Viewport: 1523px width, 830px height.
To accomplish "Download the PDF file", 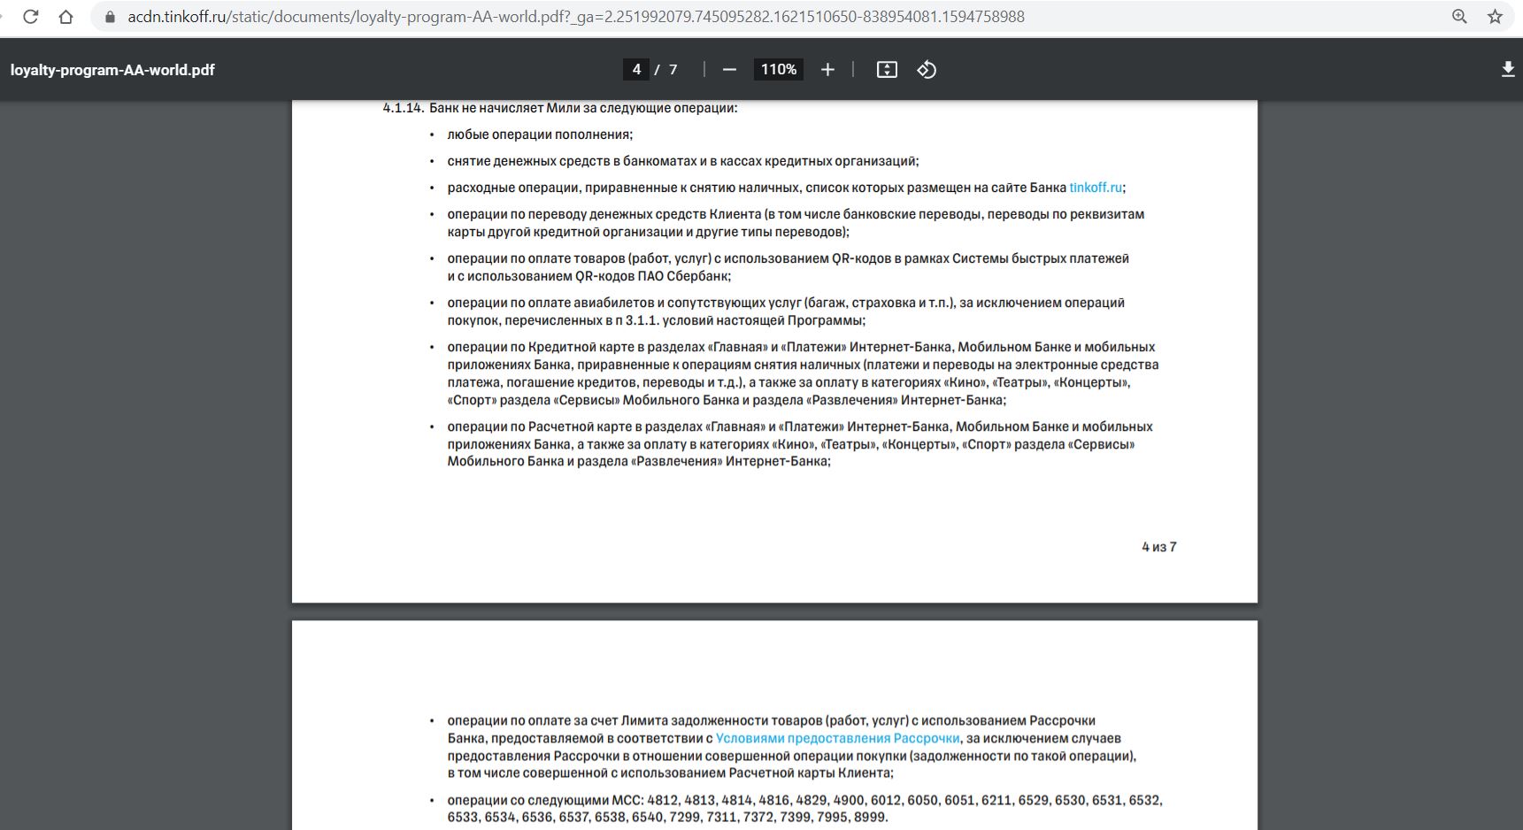I will coord(1508,70).
